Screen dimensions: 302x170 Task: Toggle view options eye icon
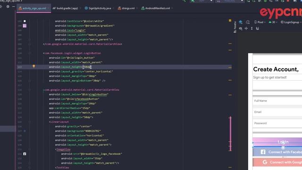pos(241,28)
